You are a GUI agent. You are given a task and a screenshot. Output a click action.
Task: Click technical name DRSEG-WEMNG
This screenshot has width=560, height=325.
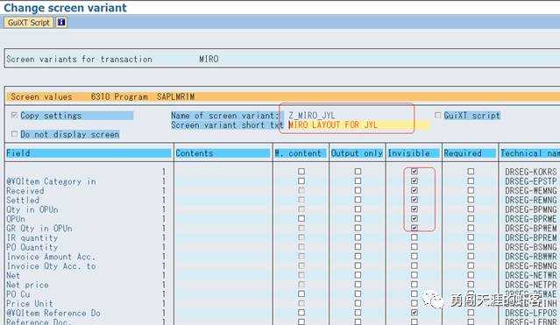coord(531,191)
